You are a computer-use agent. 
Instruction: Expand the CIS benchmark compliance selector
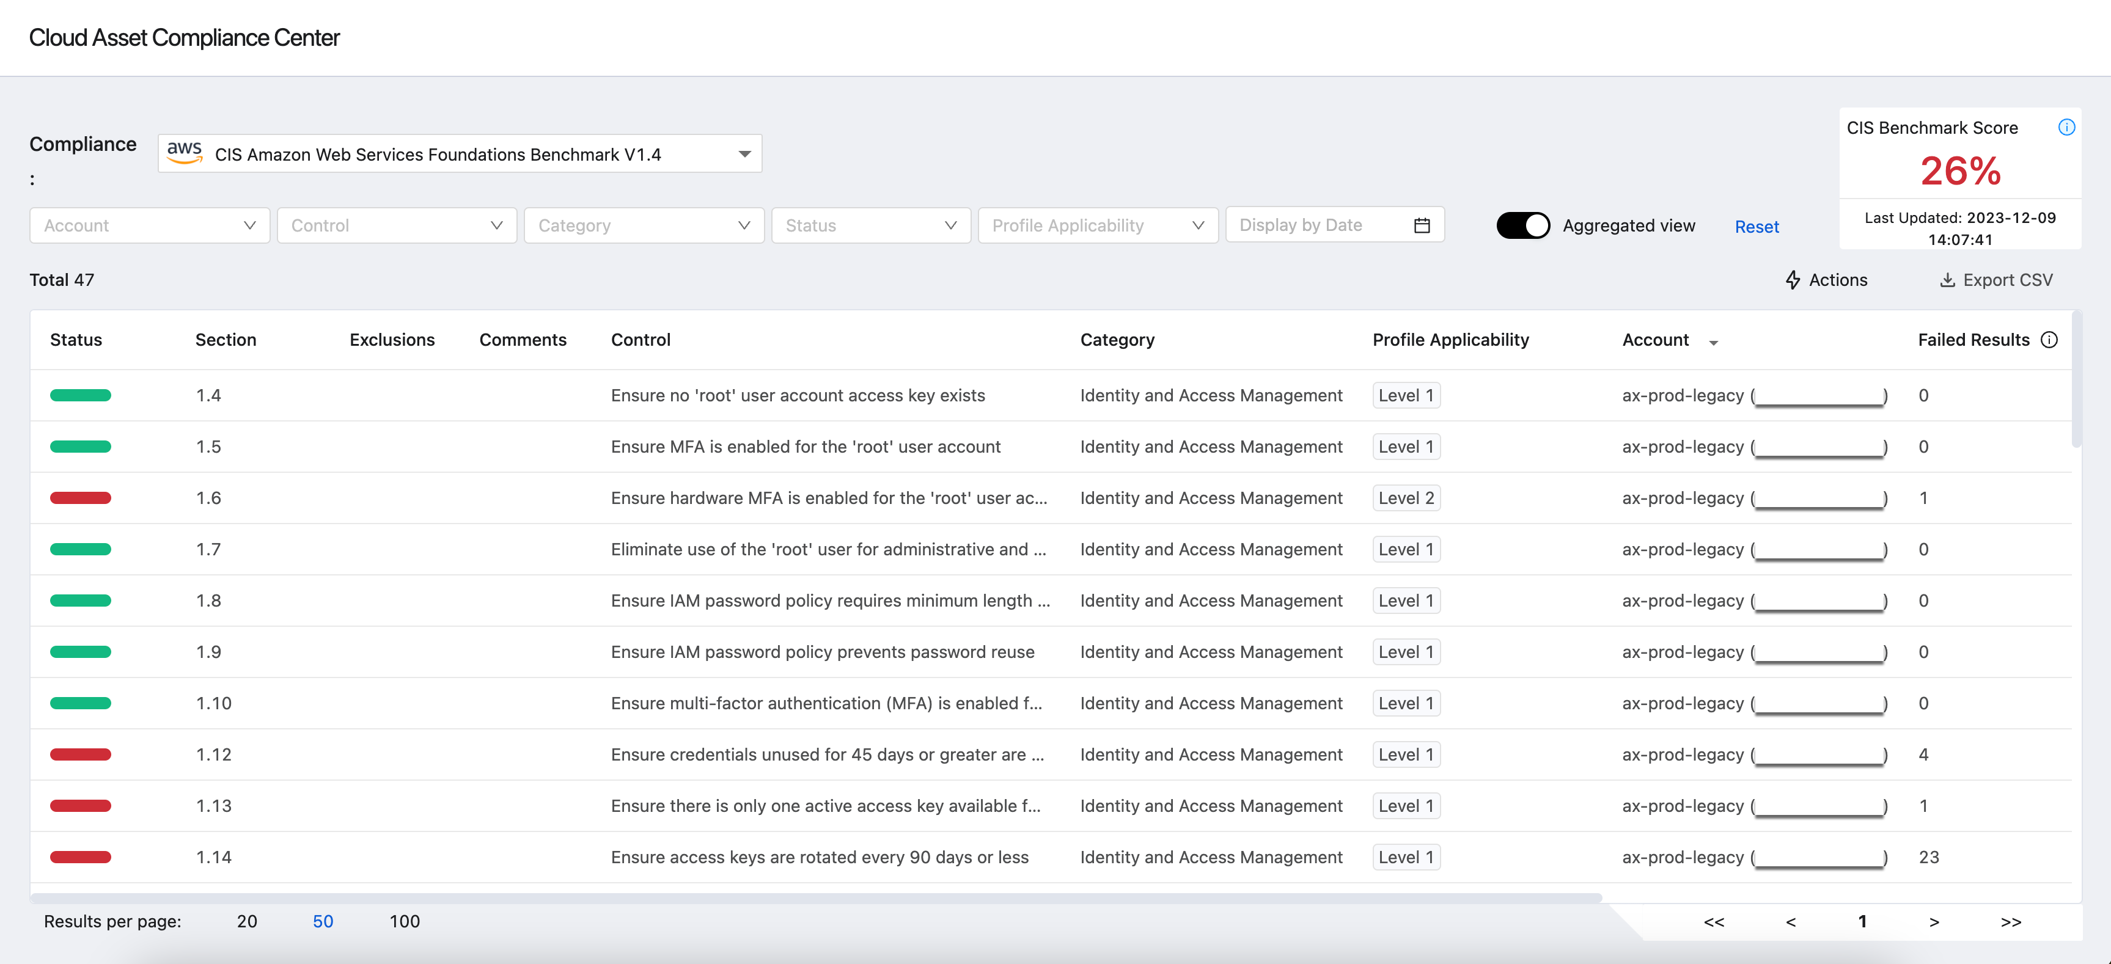[x=744, y=154]
